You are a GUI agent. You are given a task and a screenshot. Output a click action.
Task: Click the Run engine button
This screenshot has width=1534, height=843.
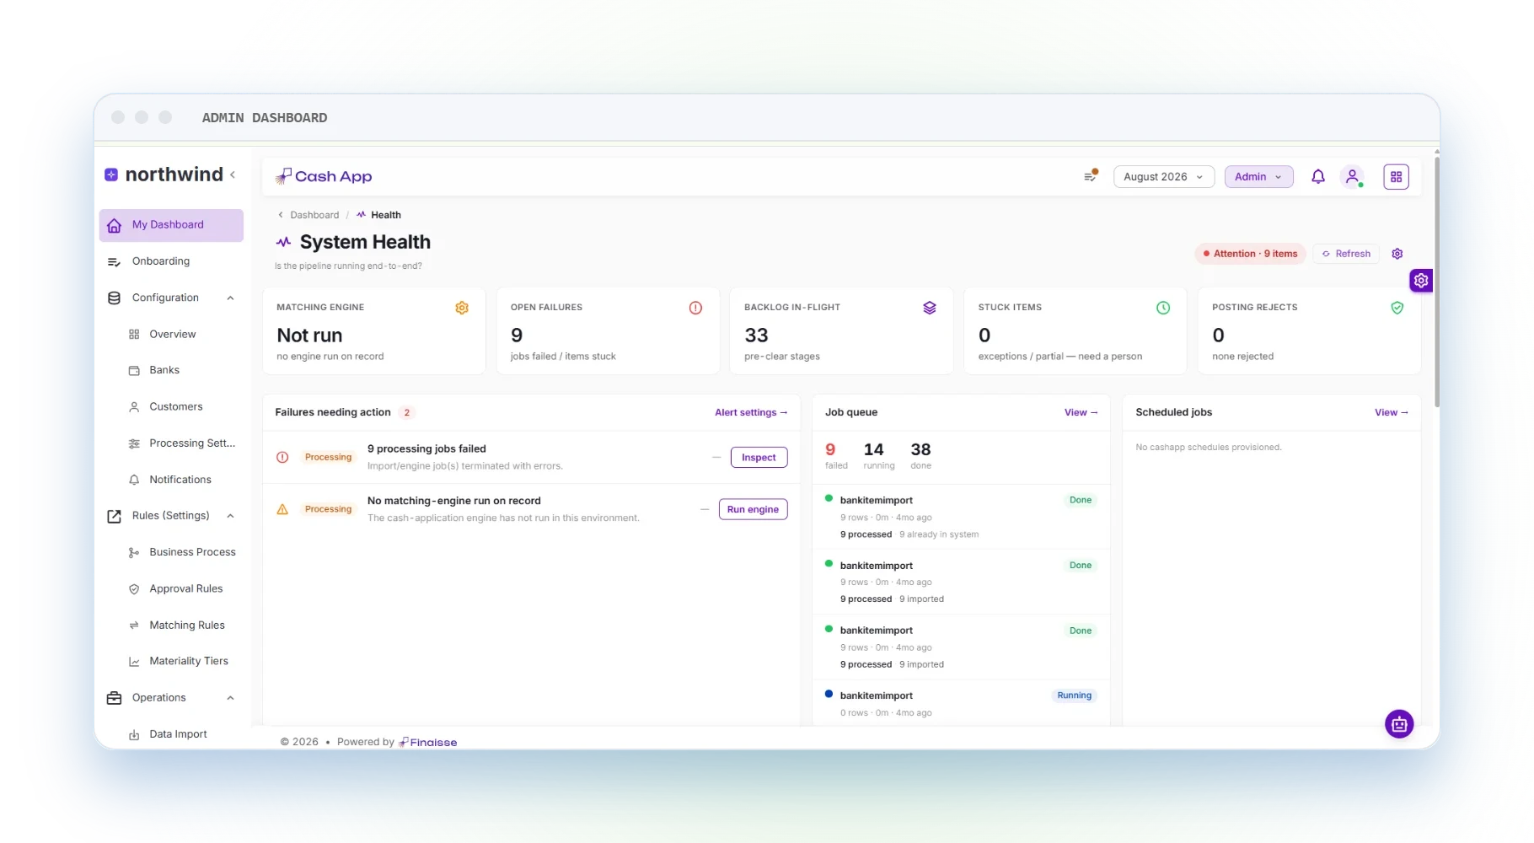click(753, 509)
